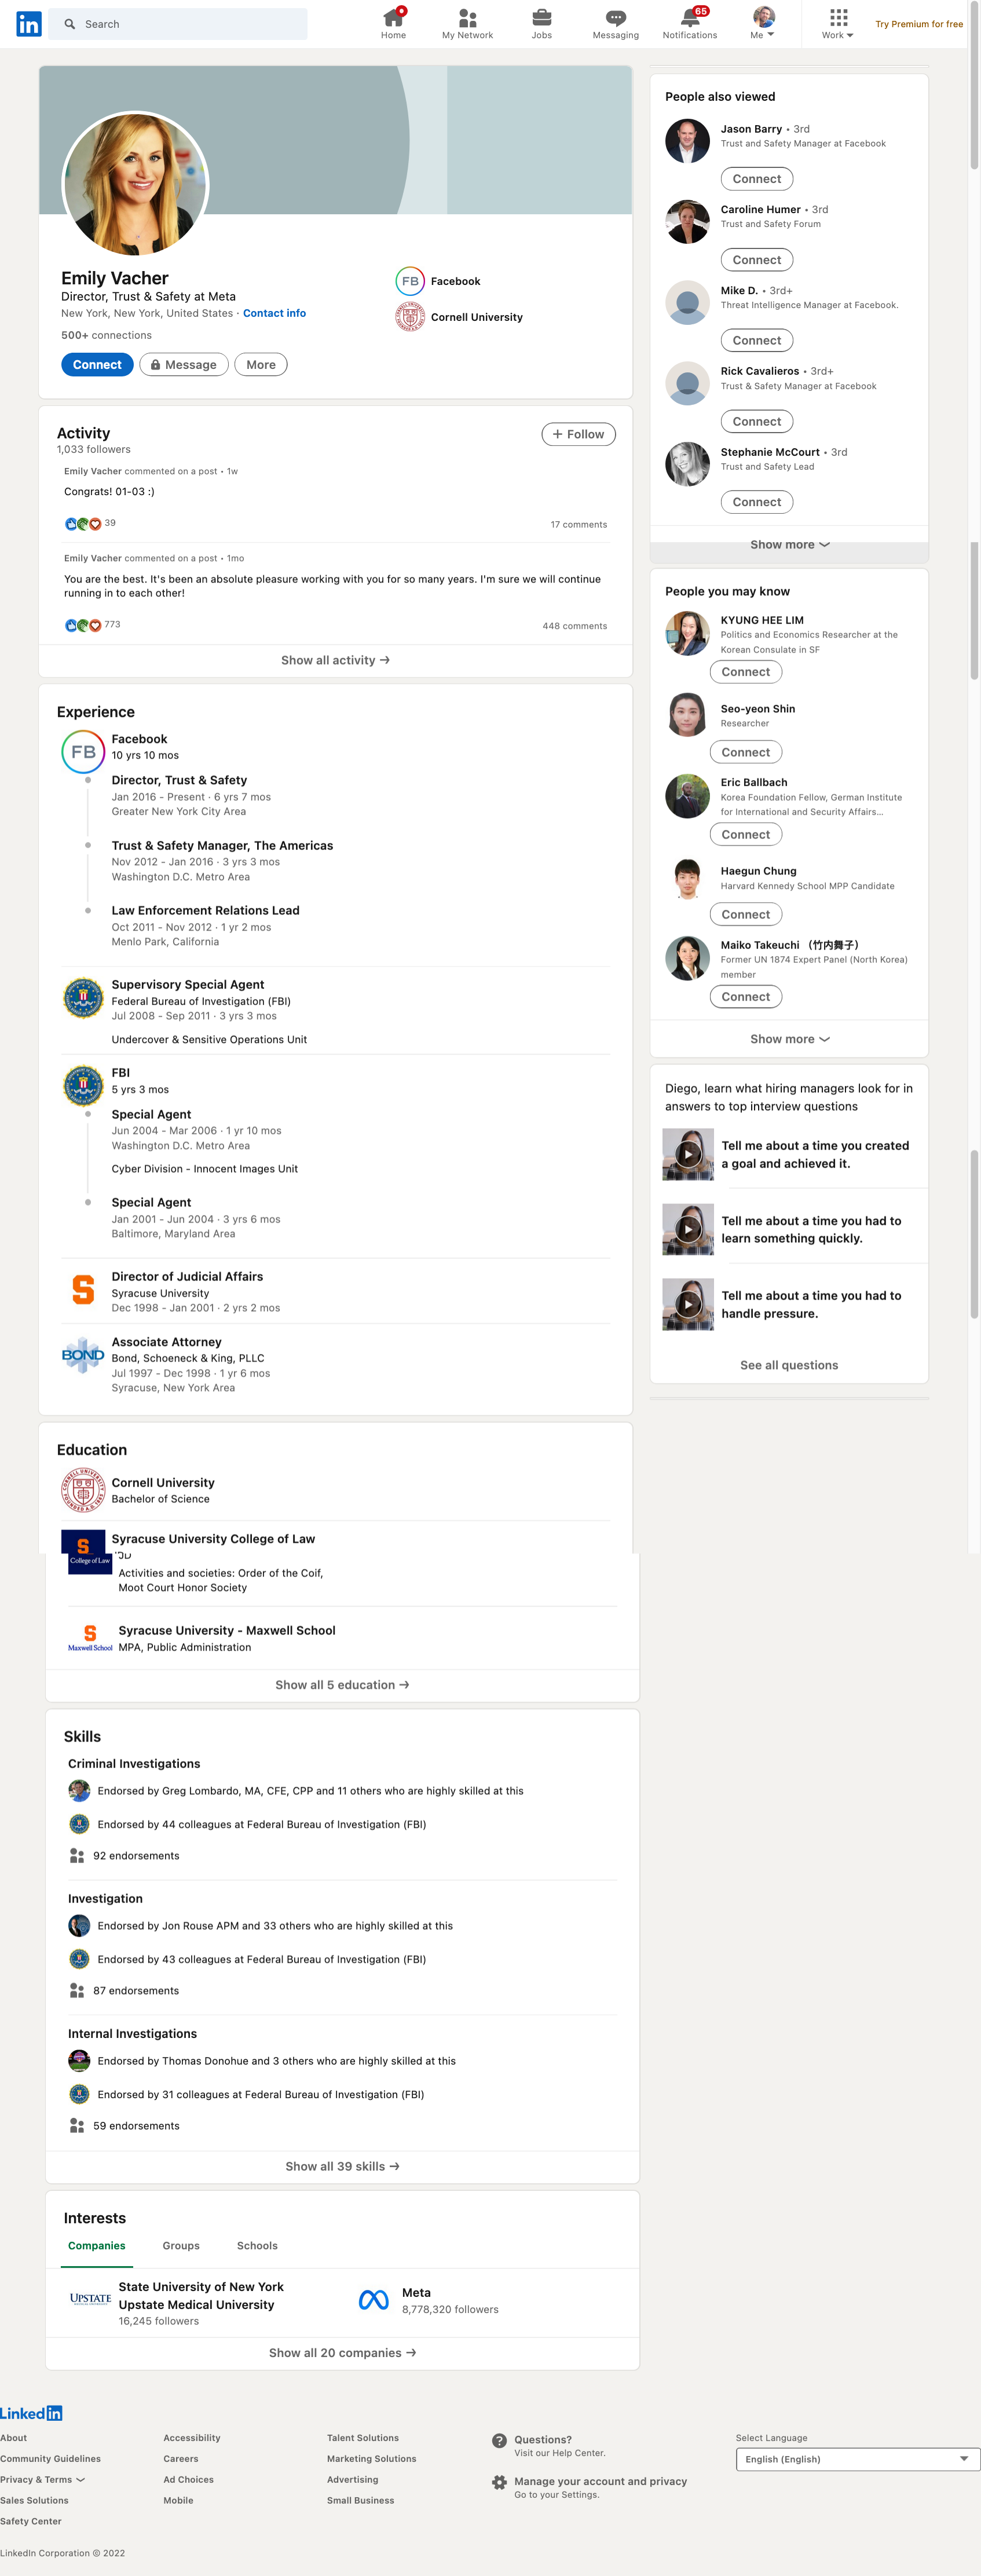Open the Home feed icon

point(394,17)
